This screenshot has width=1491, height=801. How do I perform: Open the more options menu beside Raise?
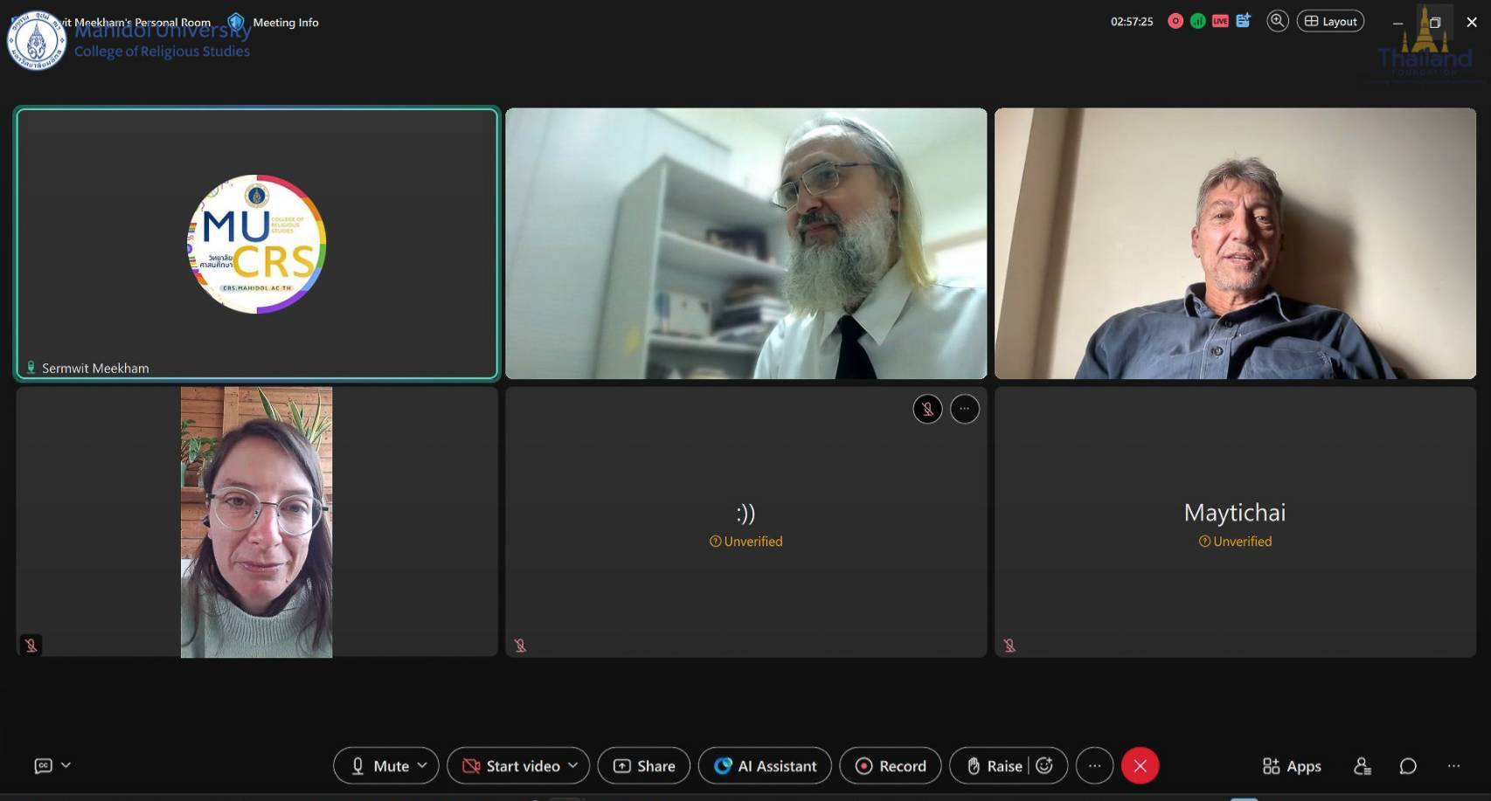(1094, 766)
